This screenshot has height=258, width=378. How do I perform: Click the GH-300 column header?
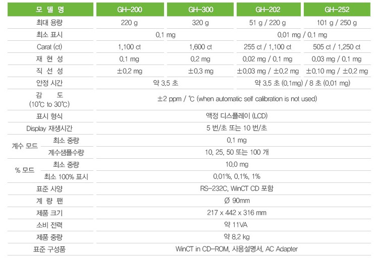(200, 10)
